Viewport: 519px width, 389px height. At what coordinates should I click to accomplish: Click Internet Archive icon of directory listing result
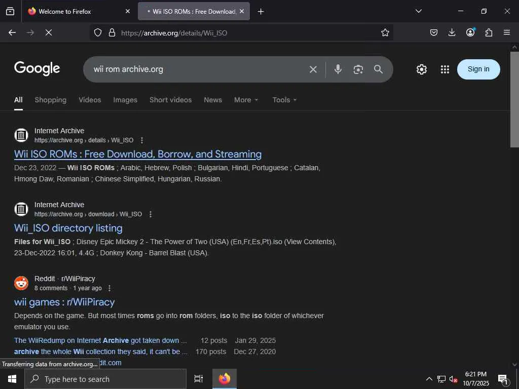pos(21,209)
